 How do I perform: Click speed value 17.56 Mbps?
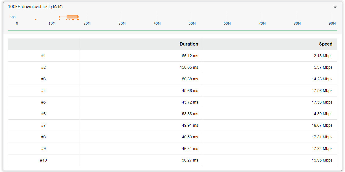click(322, 91)
